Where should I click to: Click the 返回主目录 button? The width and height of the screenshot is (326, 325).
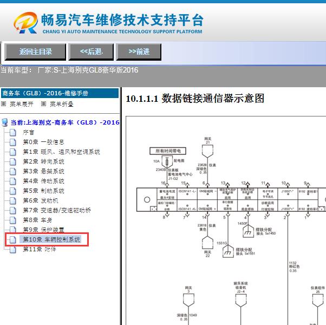point(35,52)
